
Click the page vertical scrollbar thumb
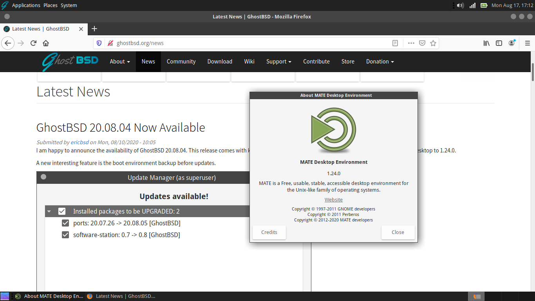533,72
